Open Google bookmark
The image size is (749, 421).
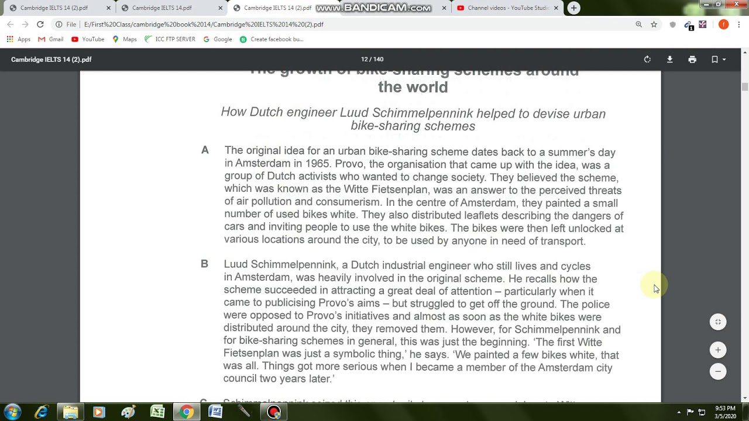pyautogui.click(x=218, y=39)
